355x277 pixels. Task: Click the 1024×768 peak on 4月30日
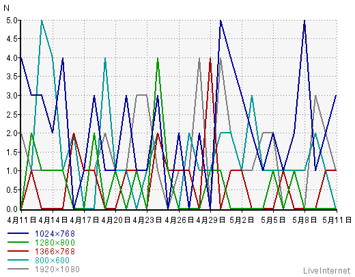[x=221, y=21]
